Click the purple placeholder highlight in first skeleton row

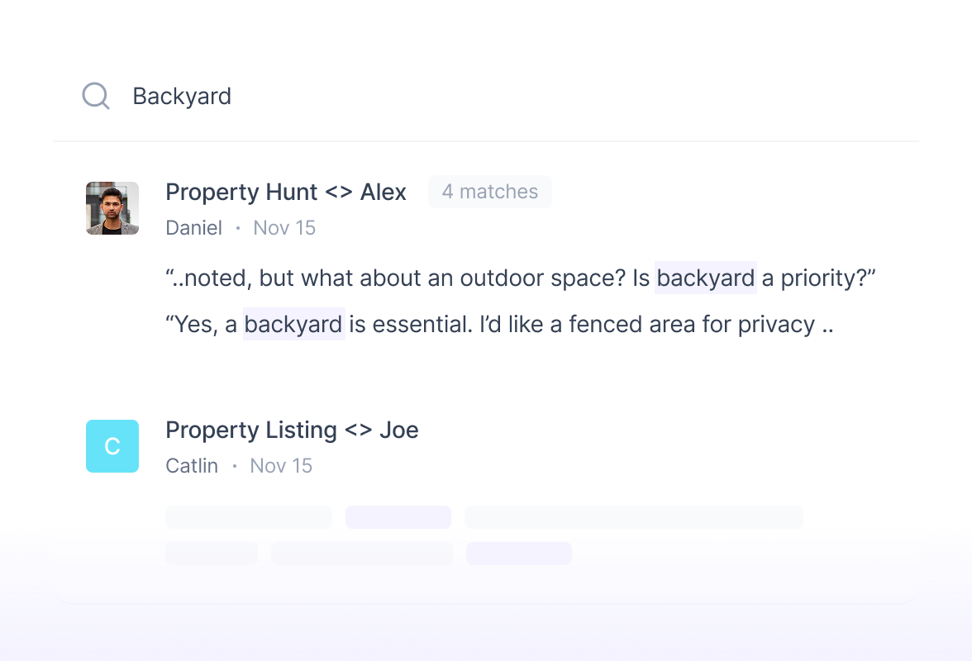point(398,517)
